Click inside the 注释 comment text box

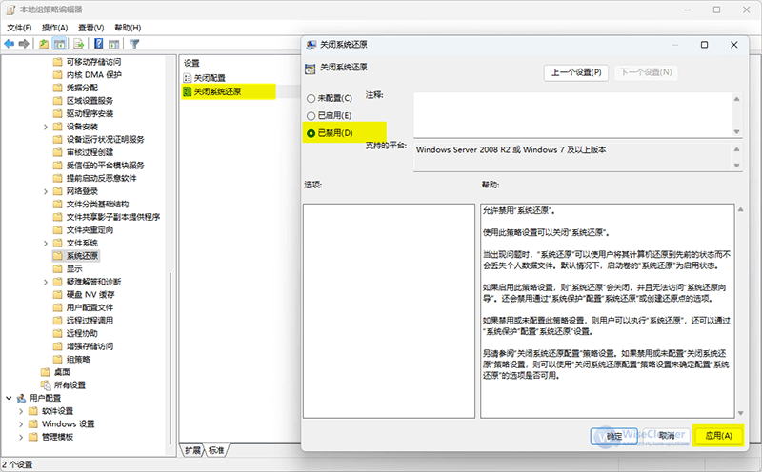(571, 113)
